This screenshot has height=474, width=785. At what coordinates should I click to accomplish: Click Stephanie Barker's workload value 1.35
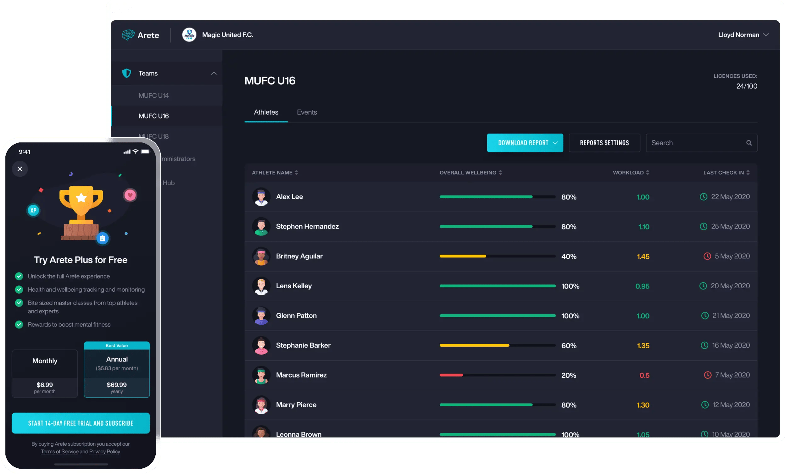click(x=643, y=345)
